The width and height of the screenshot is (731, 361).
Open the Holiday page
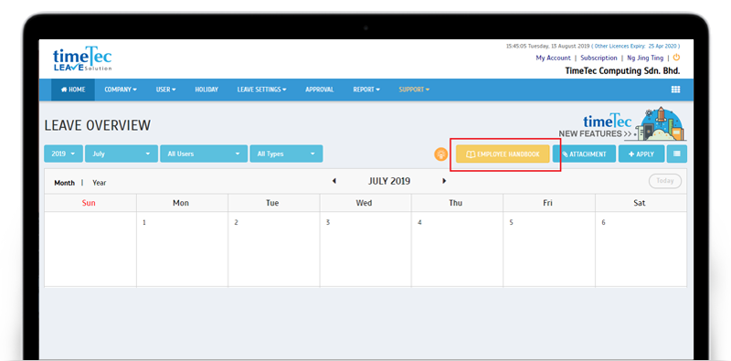click(x=207, y=90)
